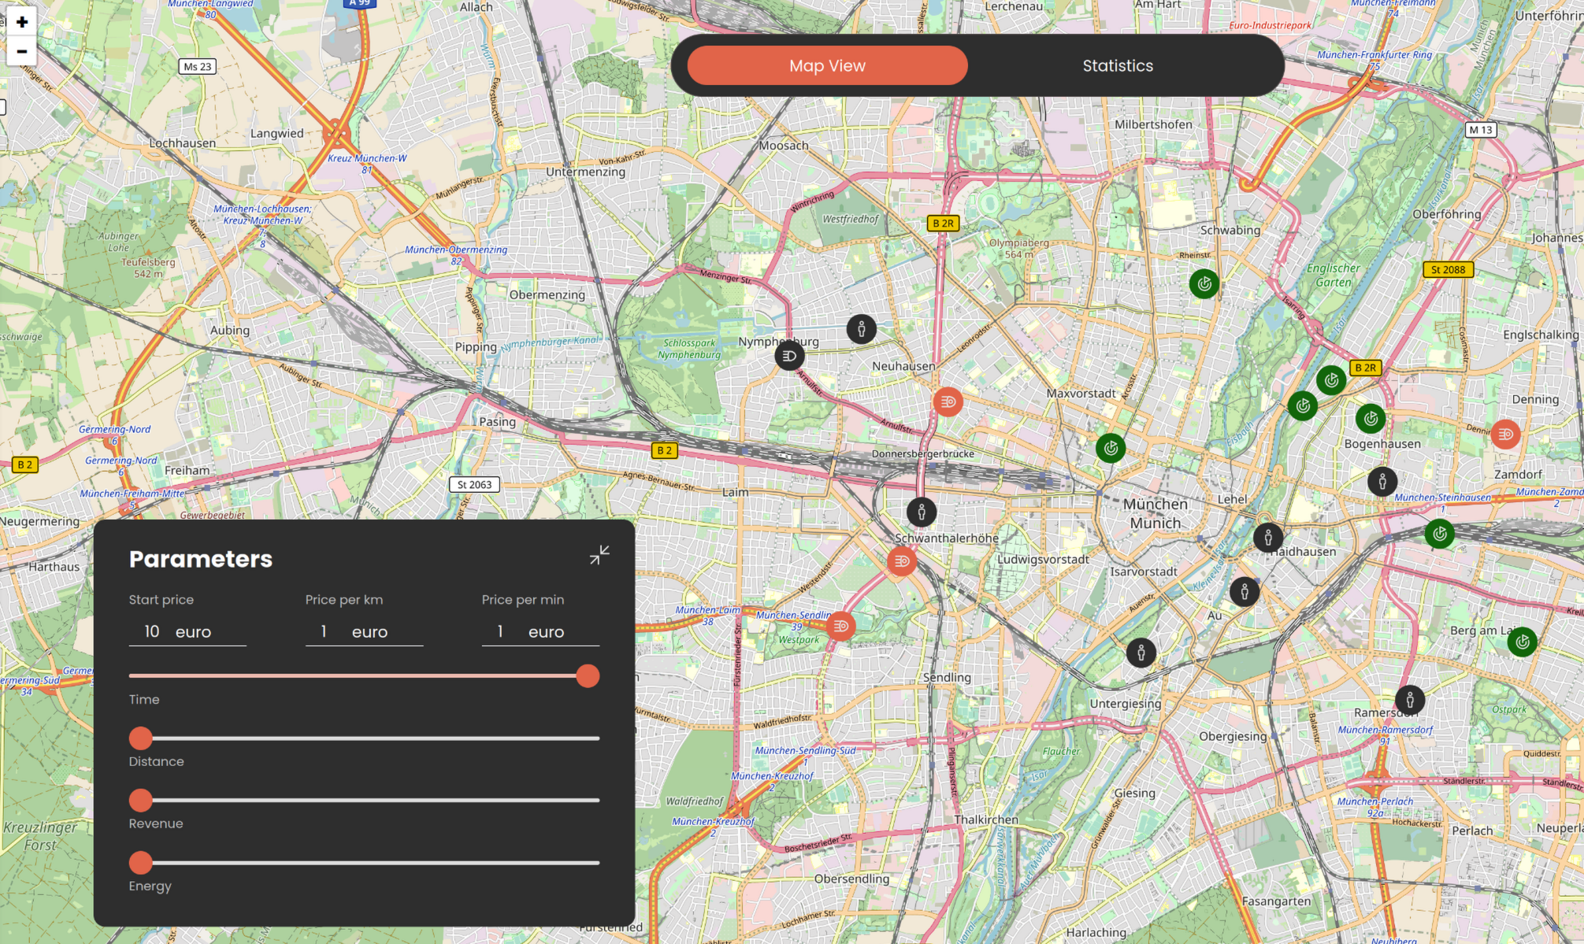Click the Revenue slider handle
1584x944 pixels.
click(x=141, y=800)
